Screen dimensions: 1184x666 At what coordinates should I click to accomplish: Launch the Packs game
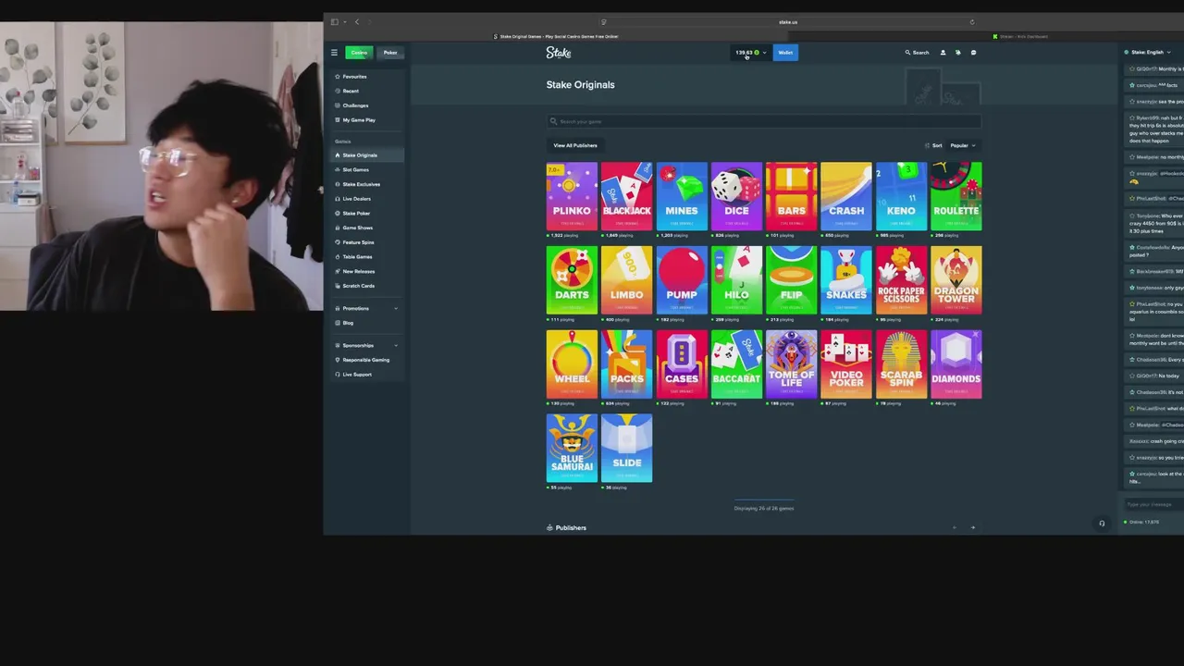(626, 364)
